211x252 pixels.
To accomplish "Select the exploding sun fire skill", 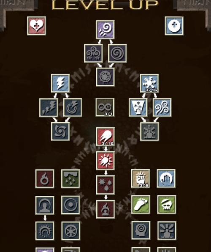I will (105, 161).
